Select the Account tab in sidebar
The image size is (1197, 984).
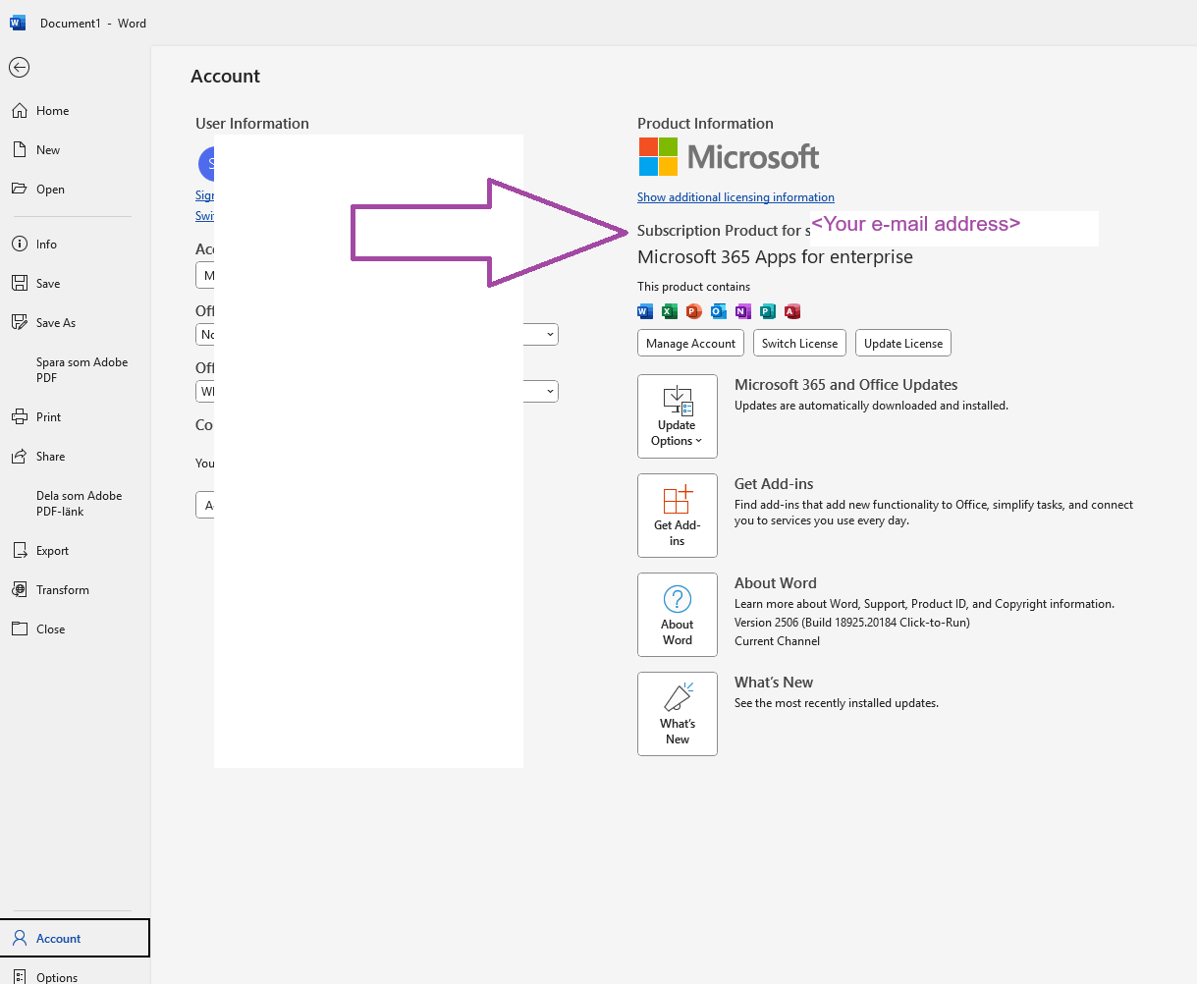coord(75,938)
